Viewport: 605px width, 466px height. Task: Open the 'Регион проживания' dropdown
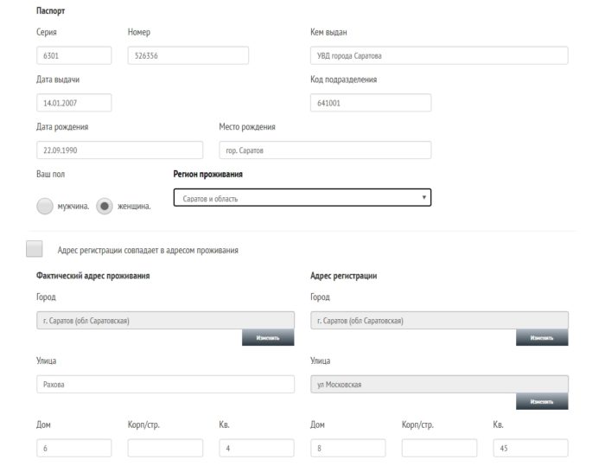[302, 198]
